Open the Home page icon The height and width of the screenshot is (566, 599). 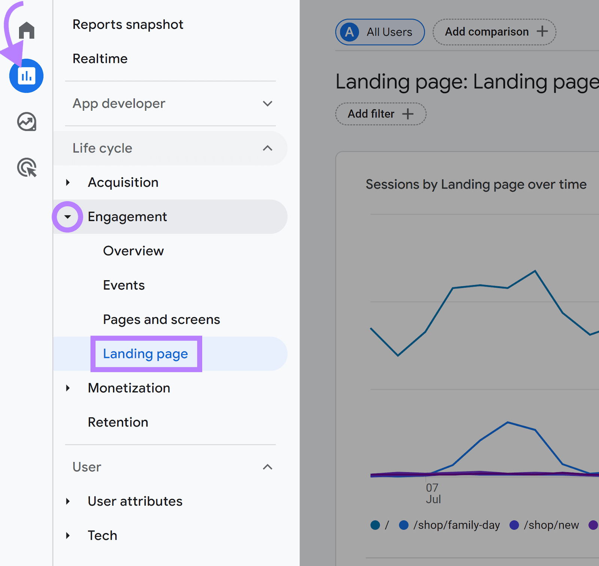(x=26, y=31)
